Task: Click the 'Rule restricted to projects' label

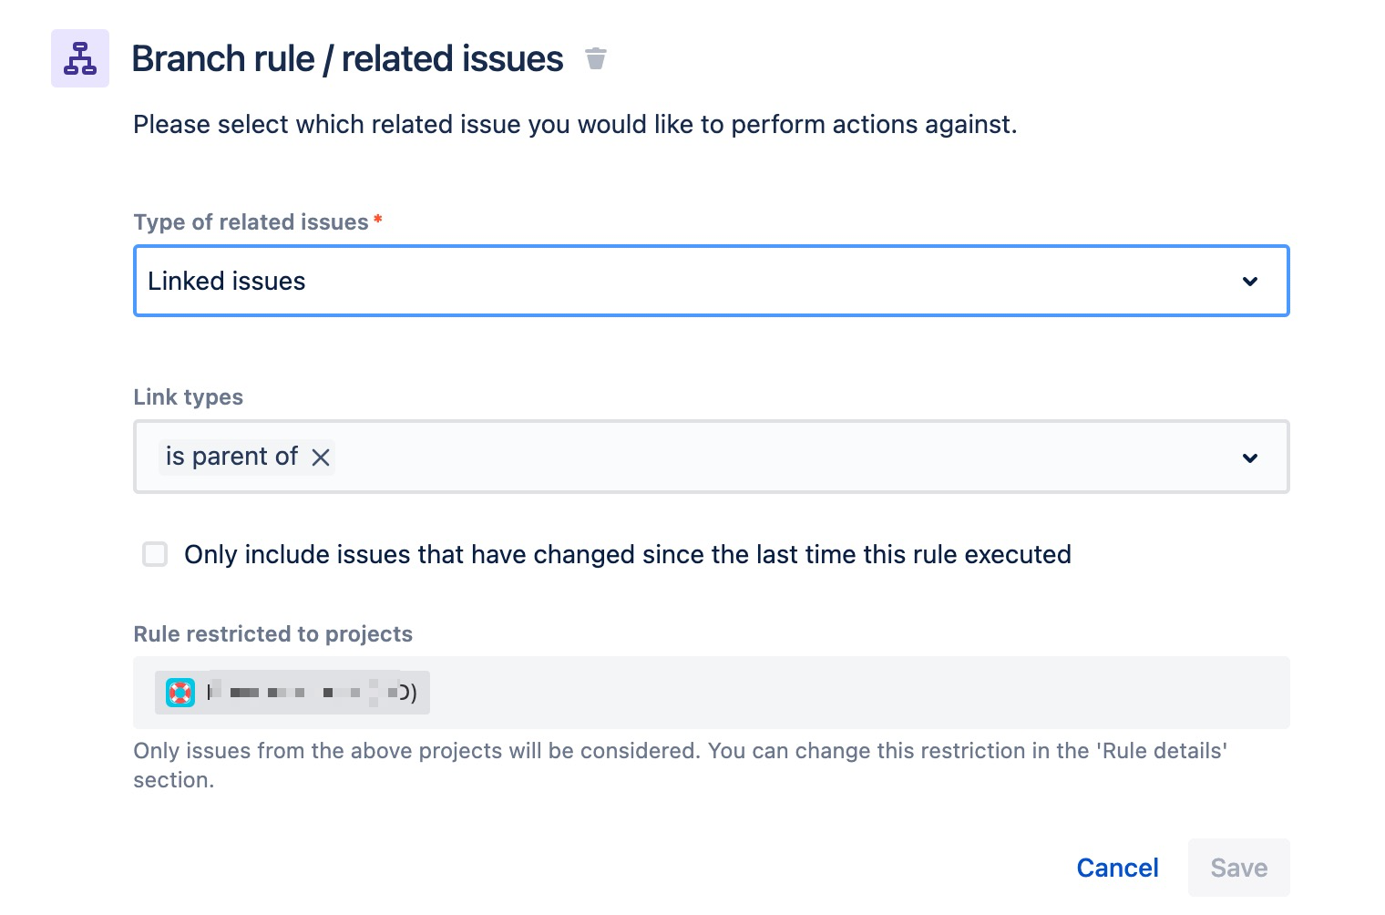Action: (x=272, y=634)
